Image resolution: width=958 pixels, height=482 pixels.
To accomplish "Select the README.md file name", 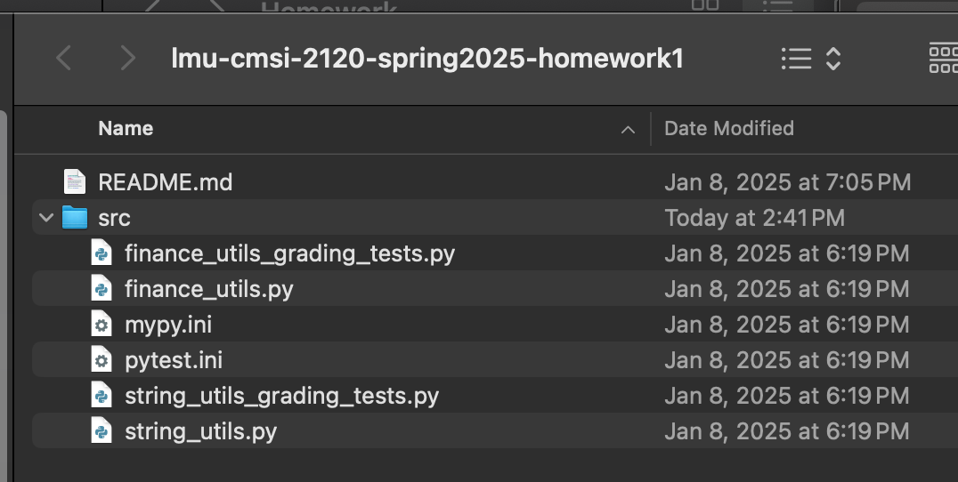I will pos(166,181).
